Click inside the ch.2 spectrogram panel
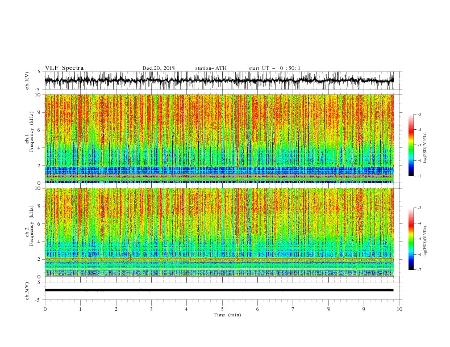450x347 pixels. 219,232
